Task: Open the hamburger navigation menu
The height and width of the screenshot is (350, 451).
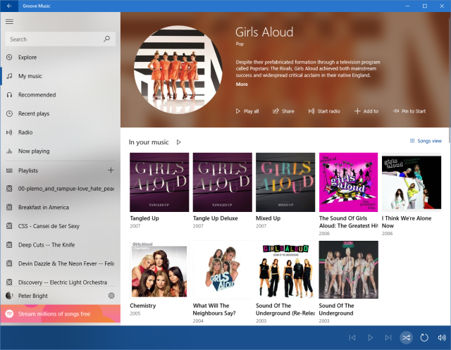Action: [9, 22]
